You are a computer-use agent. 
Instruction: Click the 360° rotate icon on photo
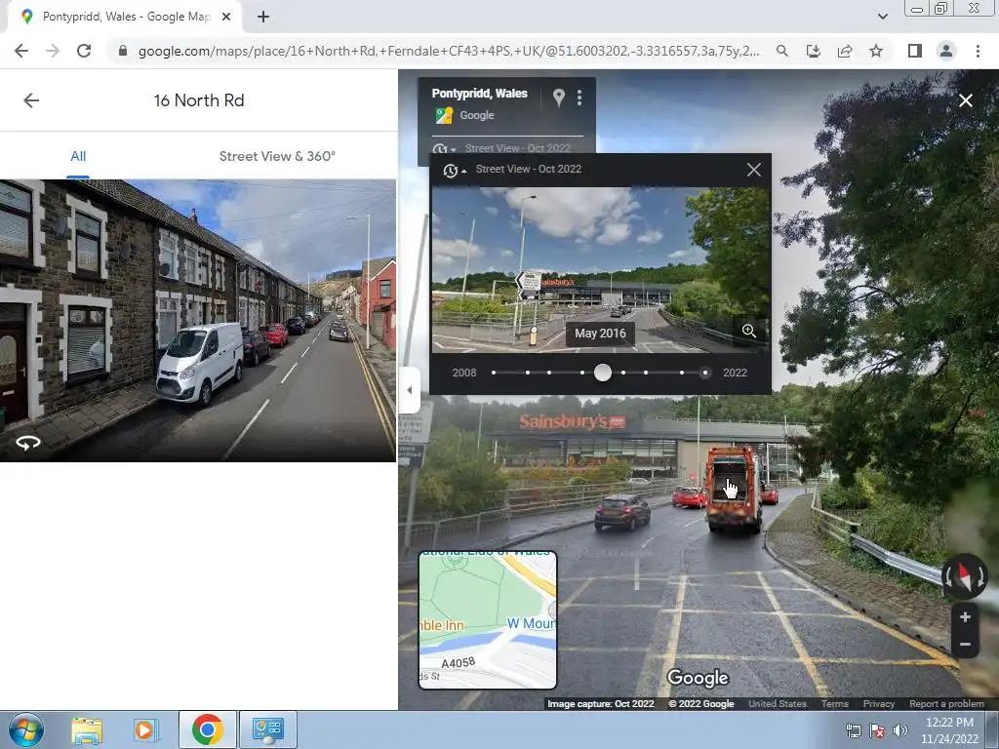click(28, 442)
